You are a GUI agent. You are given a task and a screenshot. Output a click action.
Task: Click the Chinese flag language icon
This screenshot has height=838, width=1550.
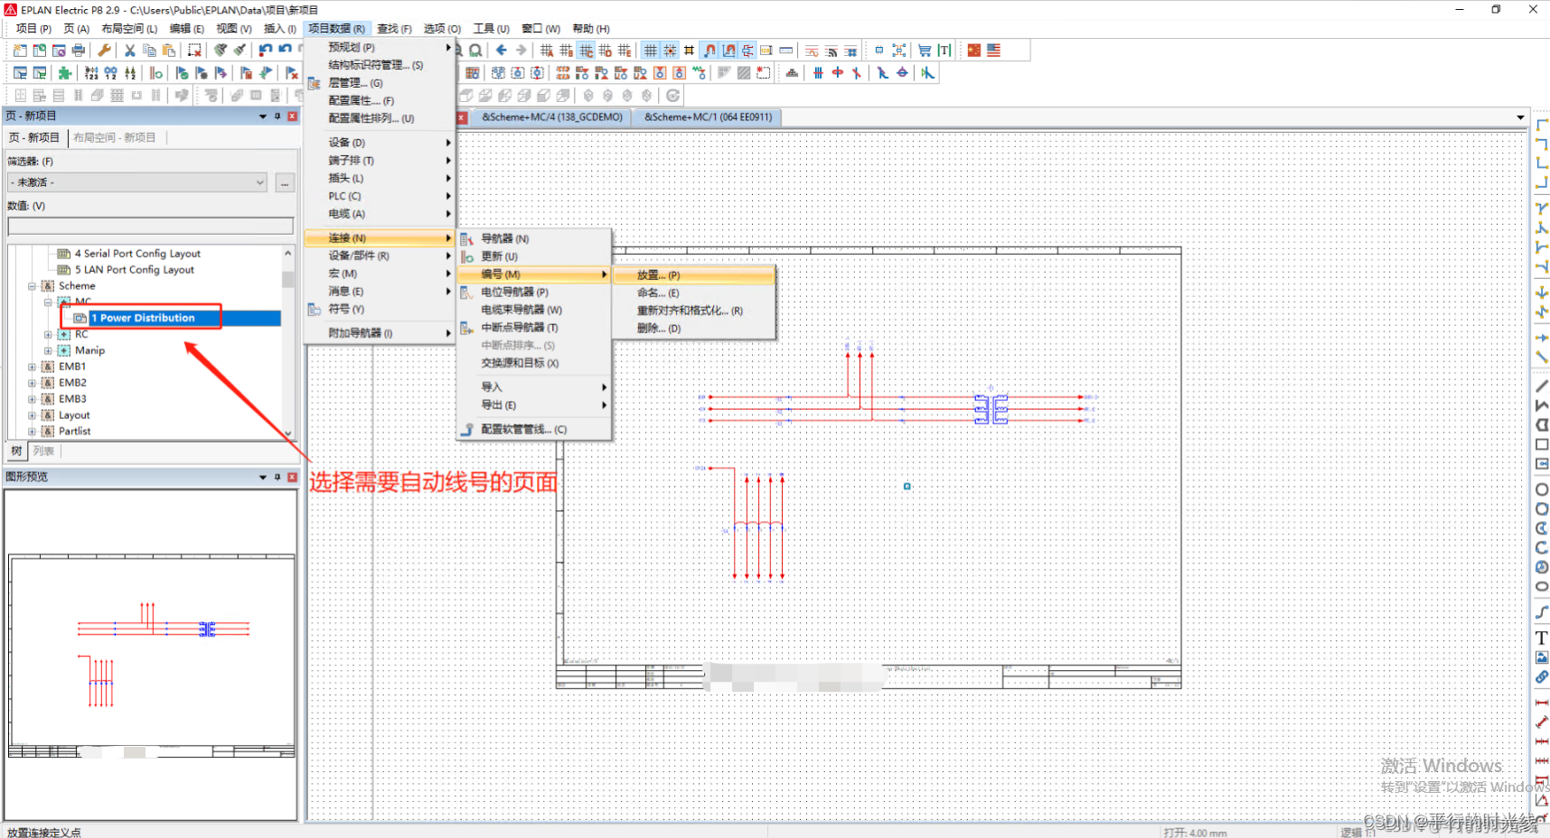pos(974,51)
